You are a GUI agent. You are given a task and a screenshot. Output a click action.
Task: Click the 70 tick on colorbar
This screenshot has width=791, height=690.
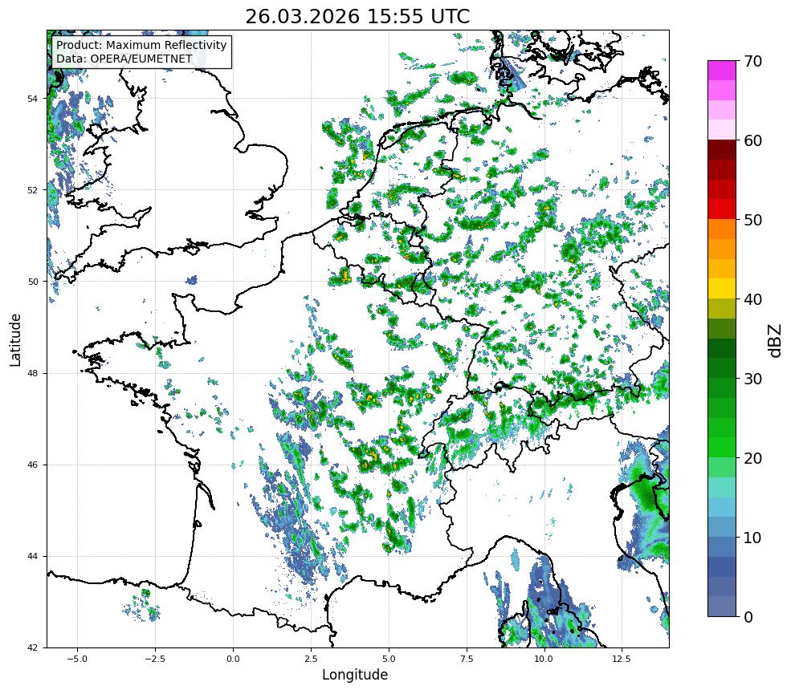tap(752, 61)
